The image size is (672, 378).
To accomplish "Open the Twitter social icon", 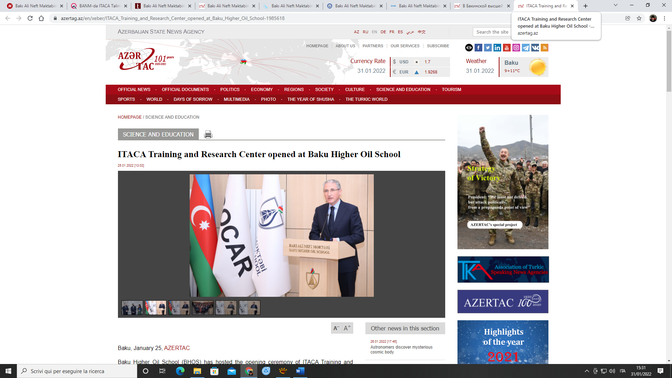I will tap(488, 48).
